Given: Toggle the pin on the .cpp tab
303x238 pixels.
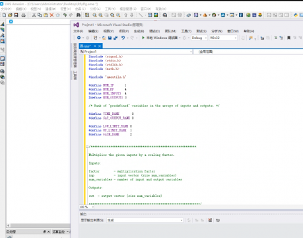Looking at the screenshot, I should point(94,46).
